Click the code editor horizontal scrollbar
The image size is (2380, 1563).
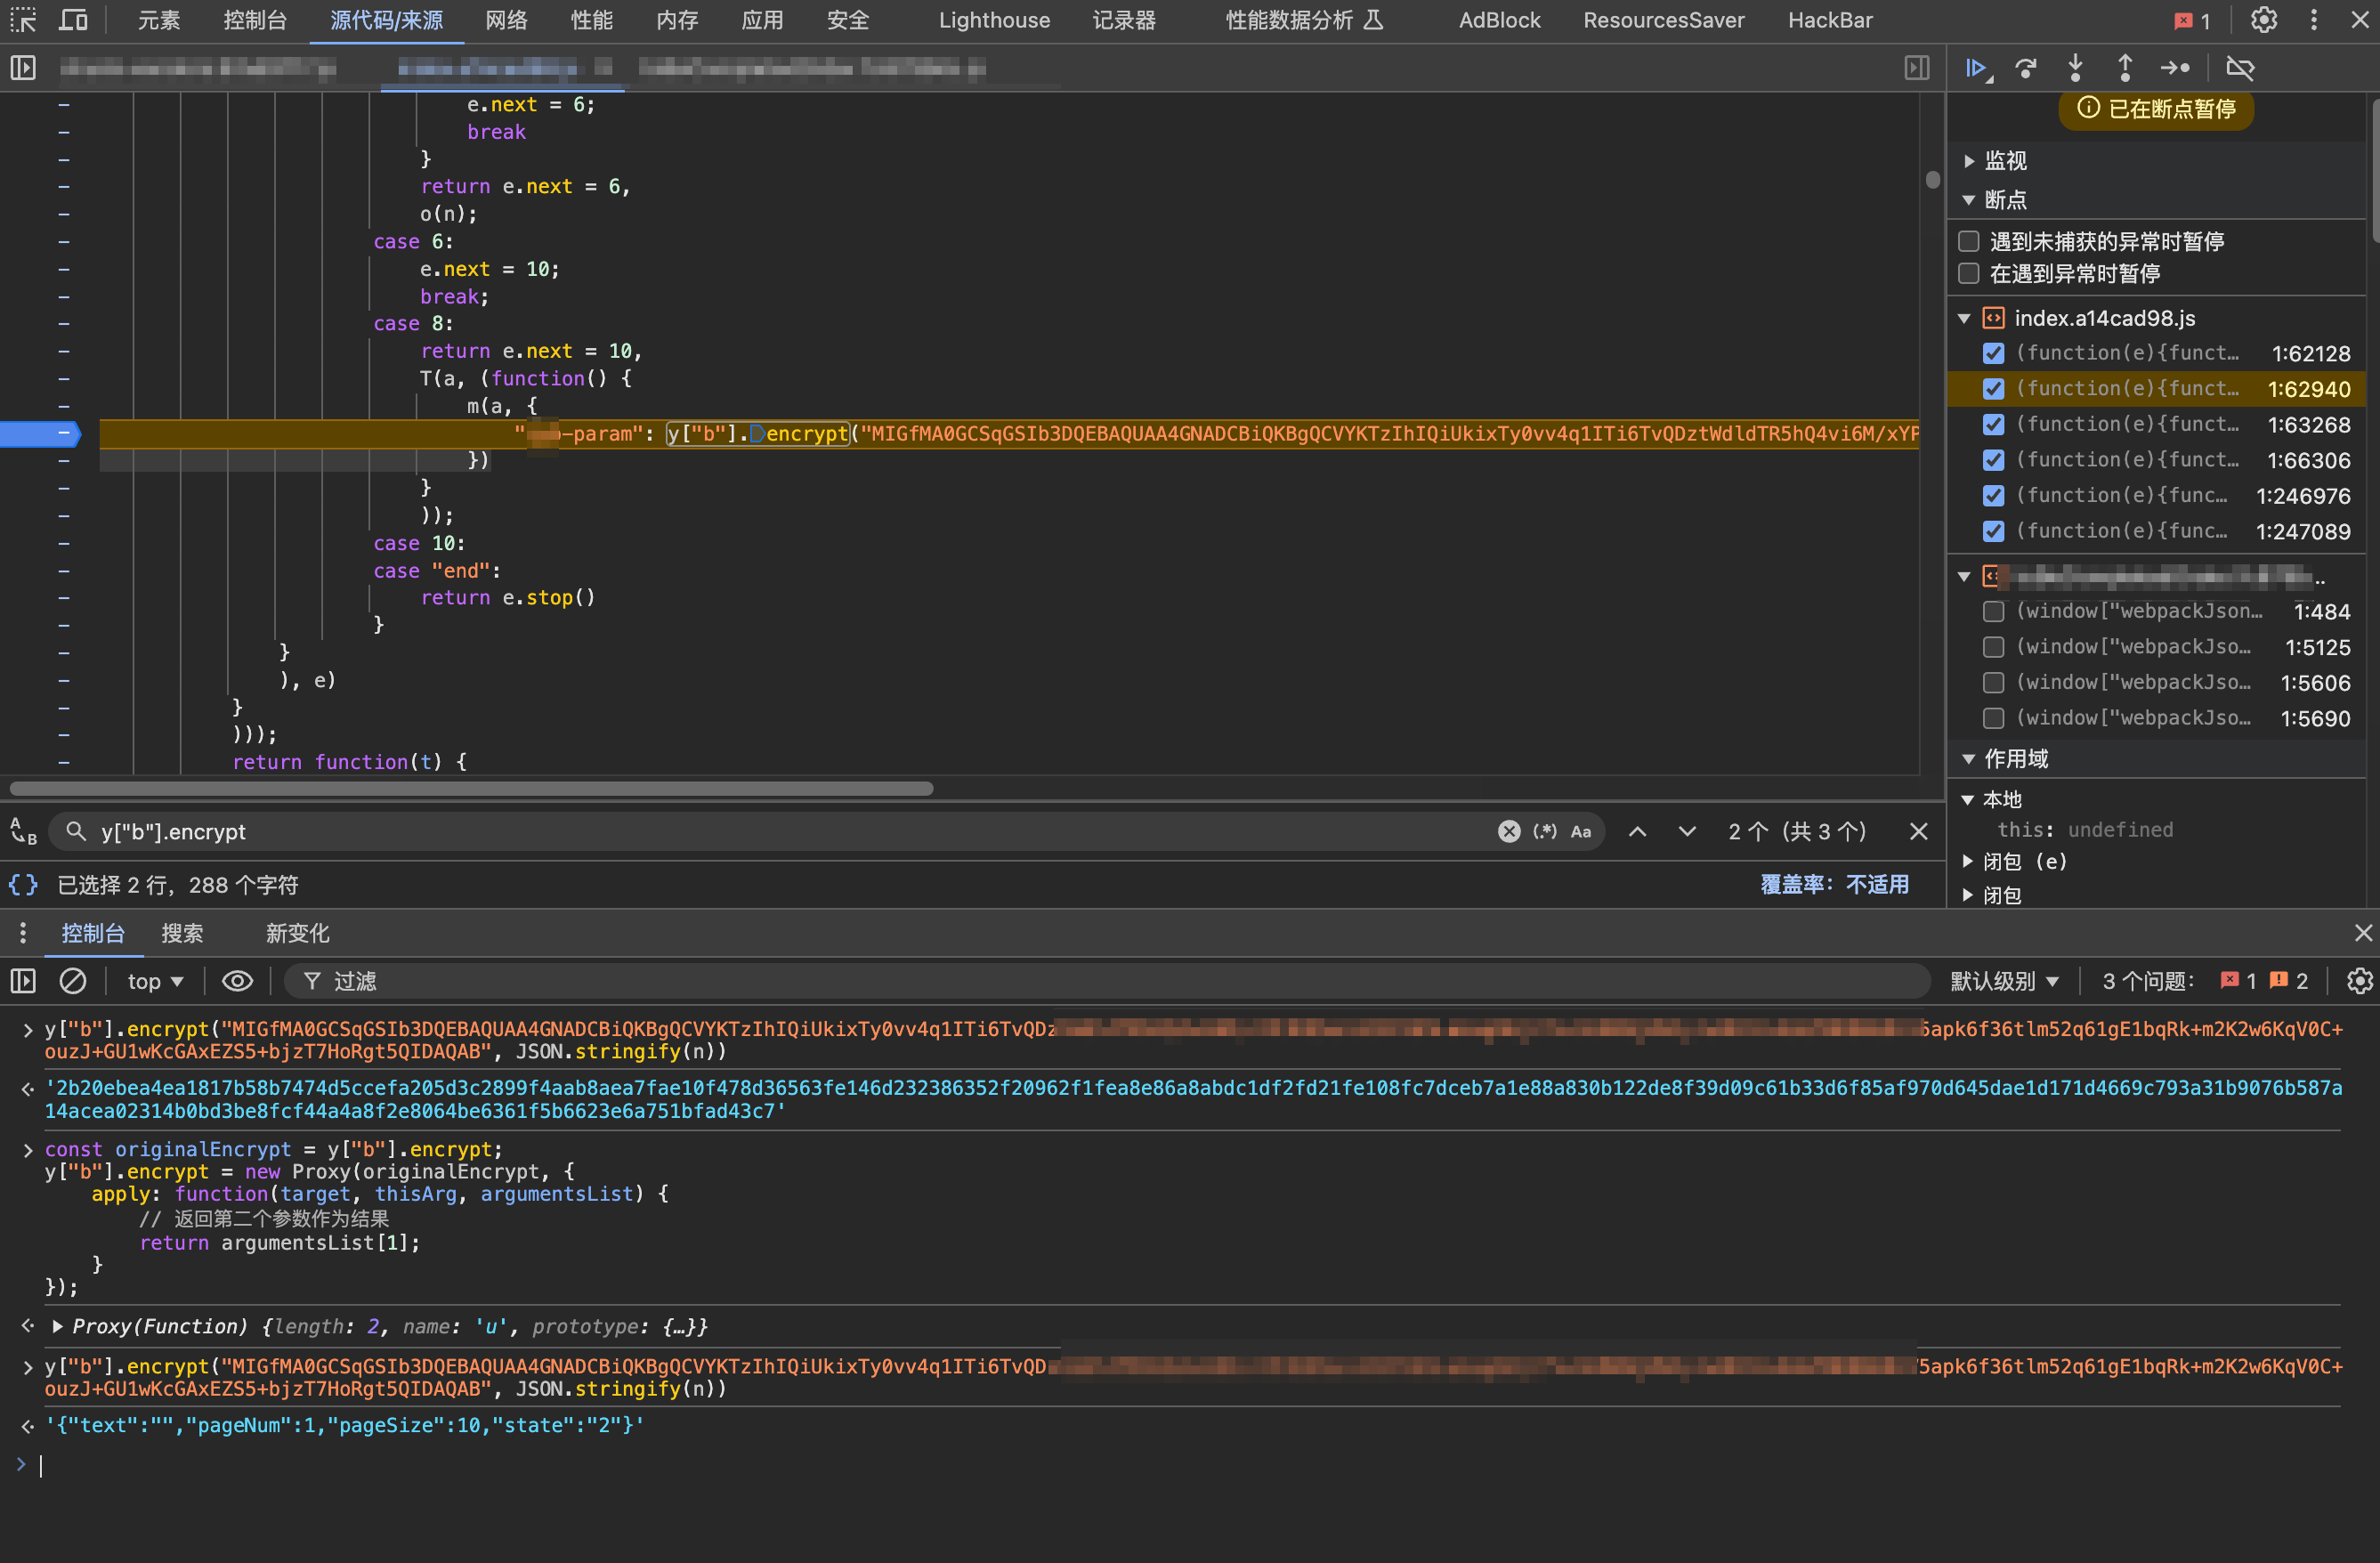tap(471, 788)
